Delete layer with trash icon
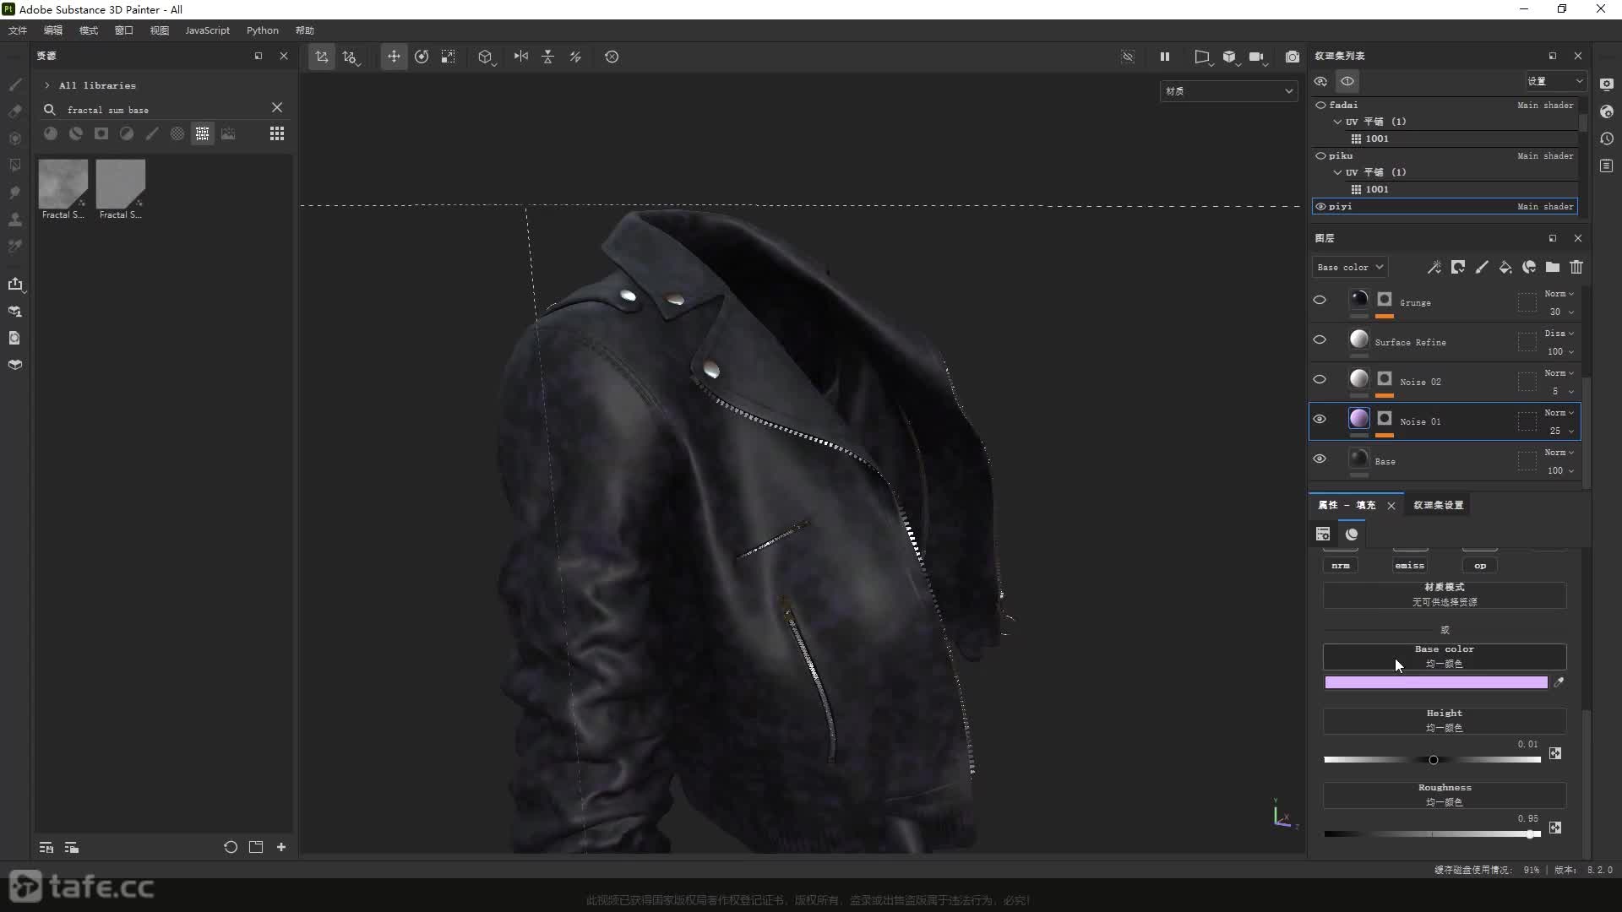Screen dimensions: 1622x912 [1576, 267]
